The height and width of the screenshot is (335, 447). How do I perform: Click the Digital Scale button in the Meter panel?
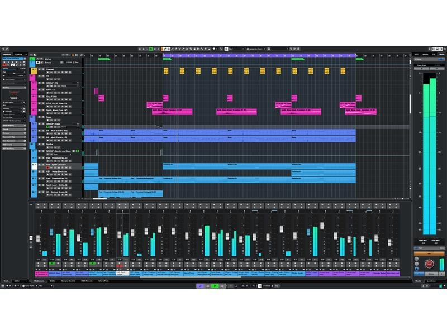point(421,65)
